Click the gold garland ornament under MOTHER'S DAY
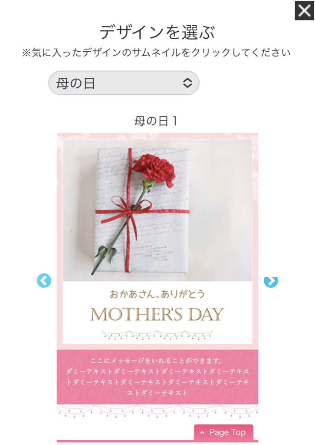The image size is (315, 445). pos(157,335)
